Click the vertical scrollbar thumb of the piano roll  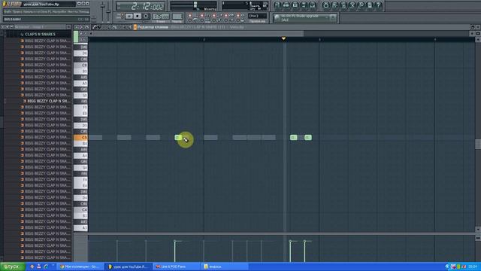point(478,144)
